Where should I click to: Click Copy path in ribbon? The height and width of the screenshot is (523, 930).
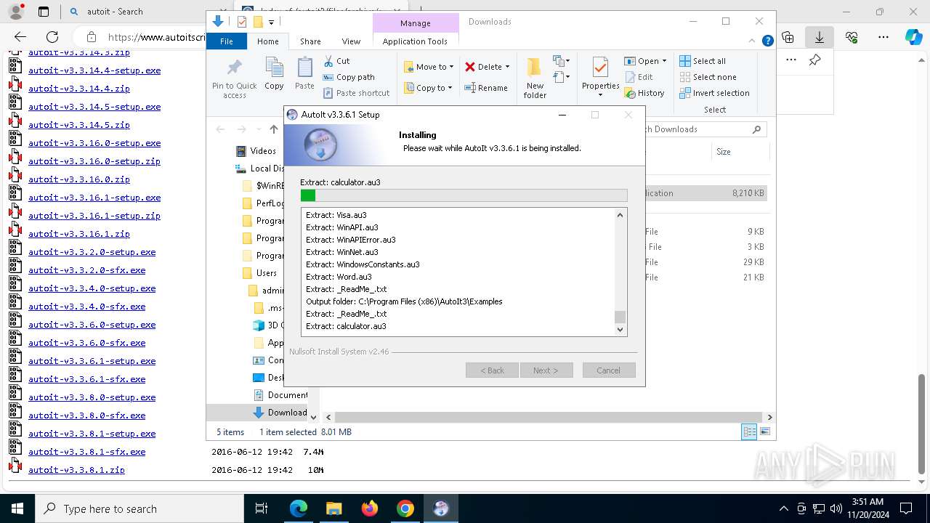(349, 77)
